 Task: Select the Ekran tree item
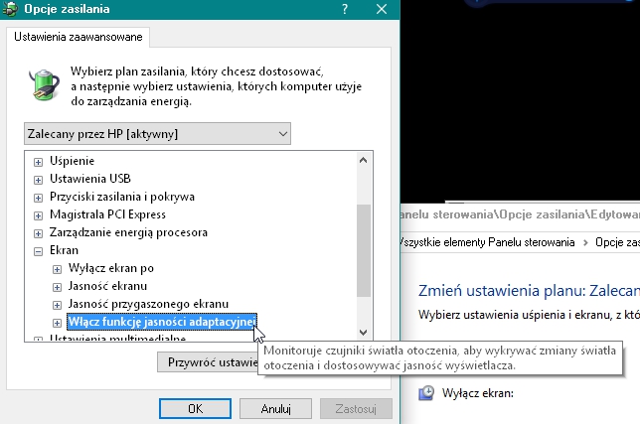tap(64, 250)
